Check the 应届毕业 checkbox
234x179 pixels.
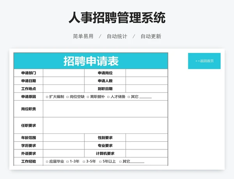(47, 161)
